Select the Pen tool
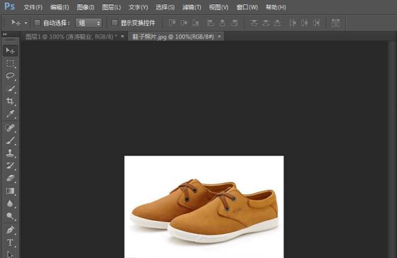Image resolution: width=397 pixels, height=258 pixels. coord(10,230)
